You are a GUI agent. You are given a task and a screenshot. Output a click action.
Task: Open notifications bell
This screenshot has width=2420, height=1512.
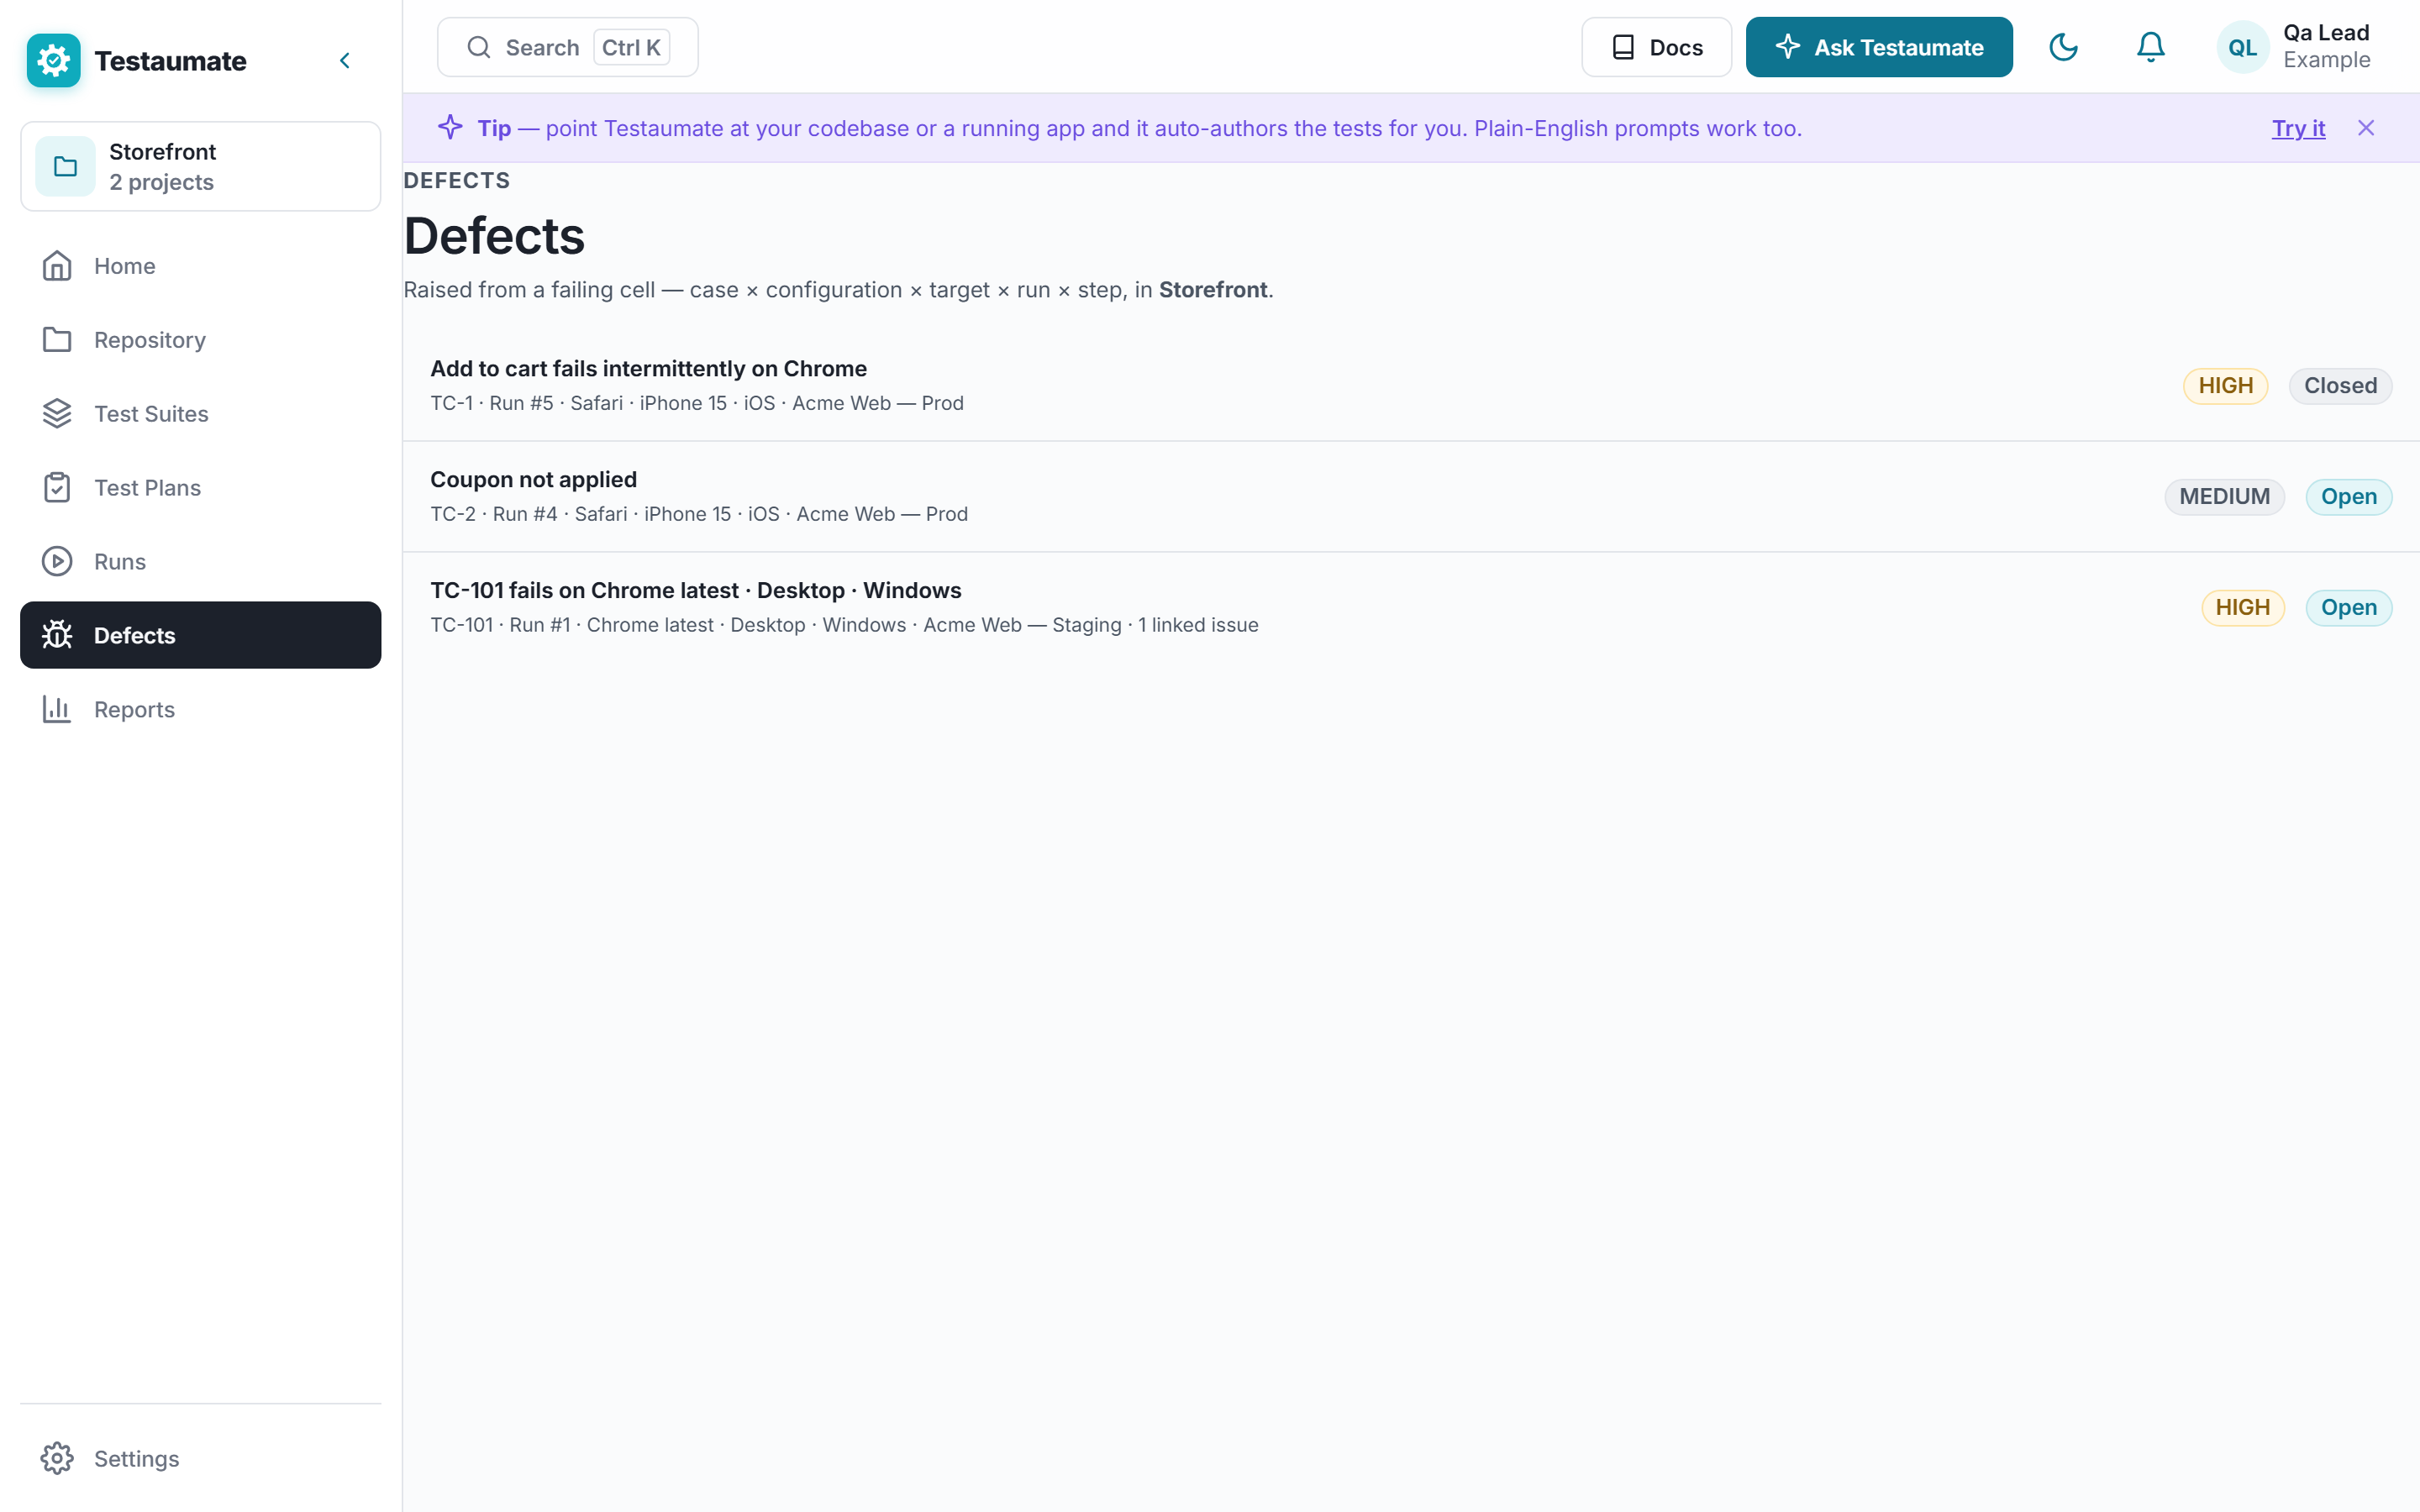2150,47
